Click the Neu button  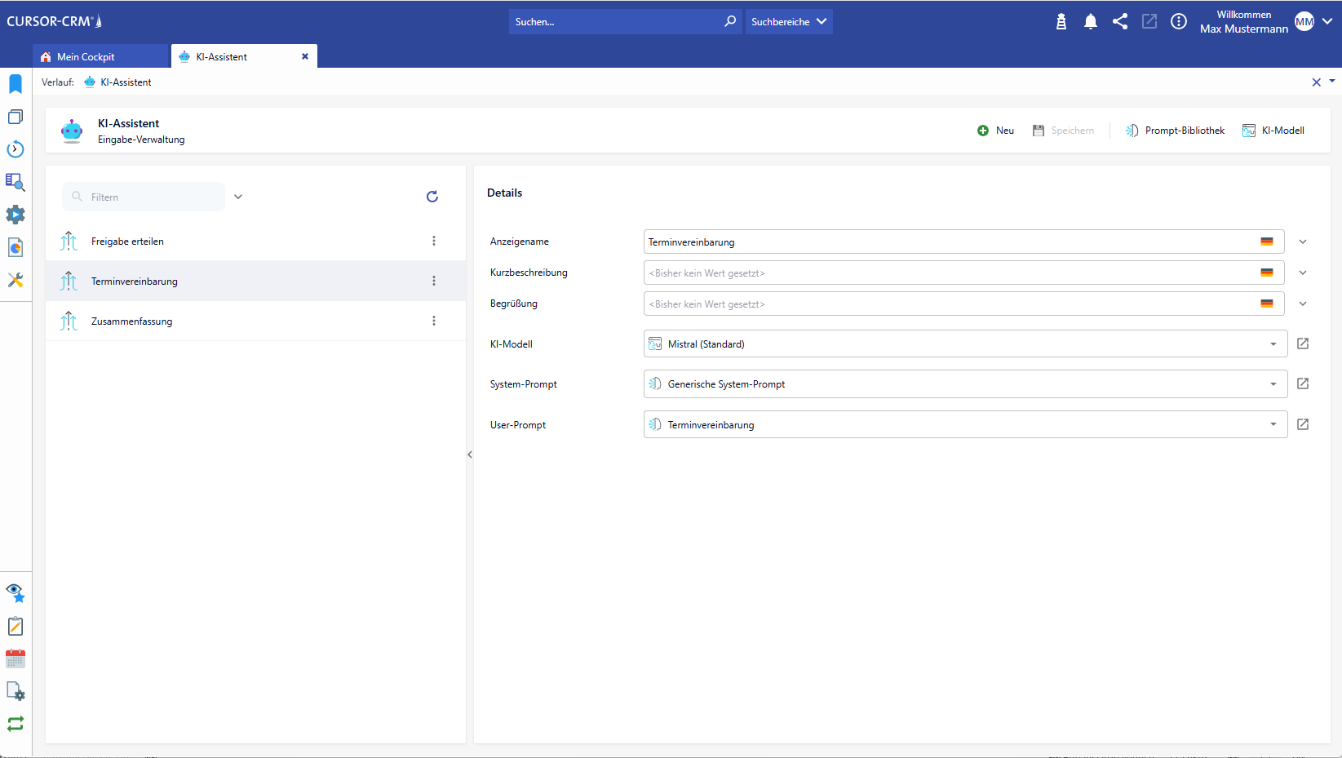(x=996, y=131)
